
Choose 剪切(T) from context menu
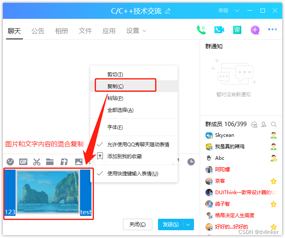(x=134, y=75)
